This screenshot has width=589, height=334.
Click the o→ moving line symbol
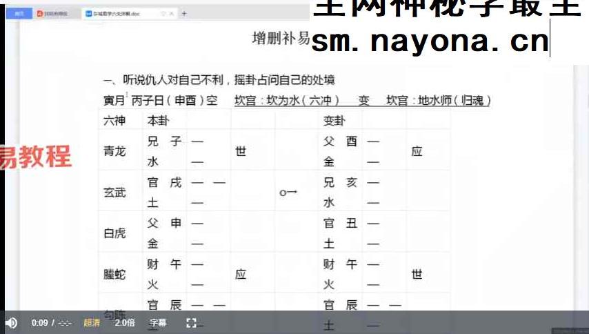[288, 193]
